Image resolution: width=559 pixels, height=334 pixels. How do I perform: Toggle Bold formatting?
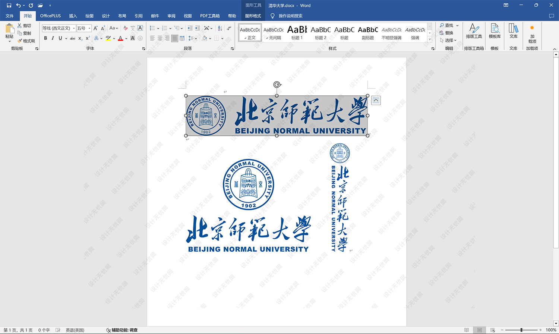(x=45, y=38)
